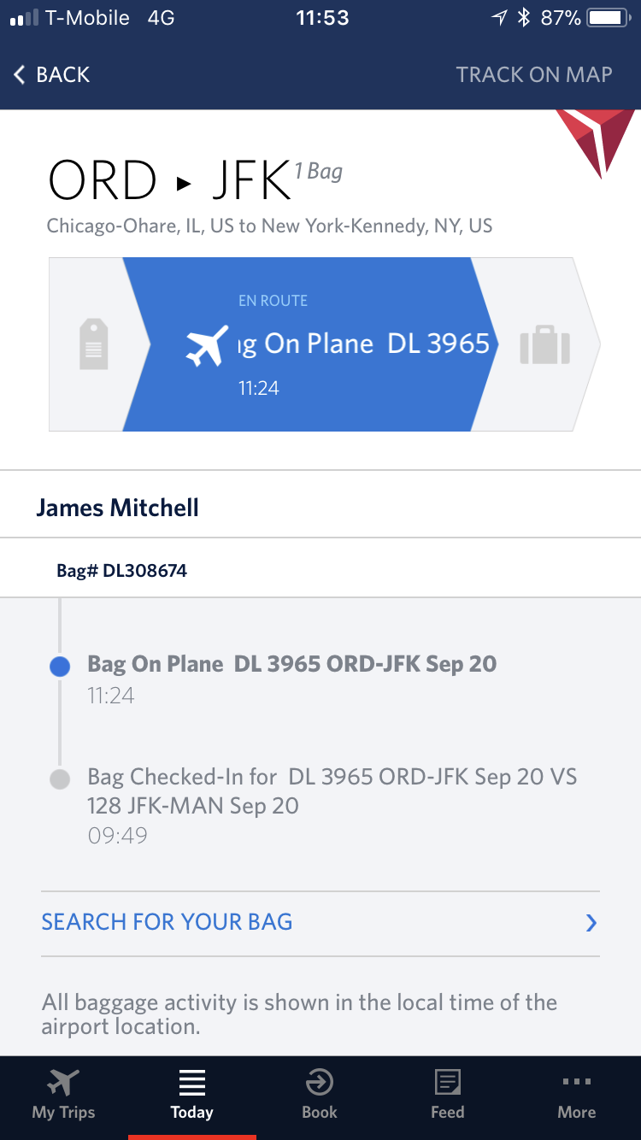641x1140 pixels.
Task: Expand Search For Your Bag chevron
Action: point(591,923)
